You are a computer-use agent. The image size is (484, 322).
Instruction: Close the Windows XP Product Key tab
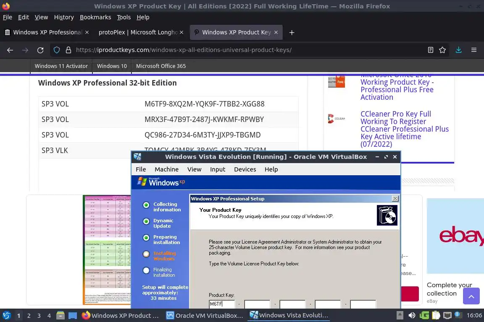[276, 32]
